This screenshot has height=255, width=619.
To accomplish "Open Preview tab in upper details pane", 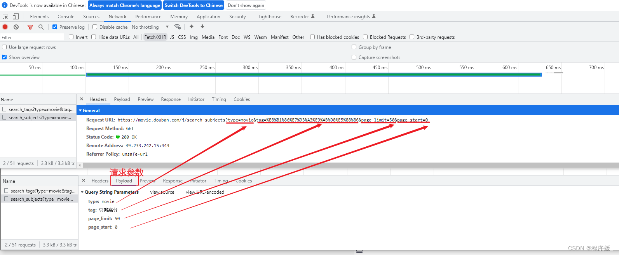I will (146, 99).
